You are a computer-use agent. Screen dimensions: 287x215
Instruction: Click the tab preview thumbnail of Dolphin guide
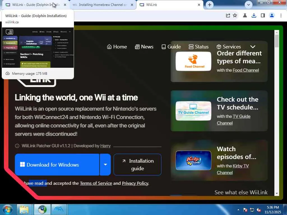[38, 48]
